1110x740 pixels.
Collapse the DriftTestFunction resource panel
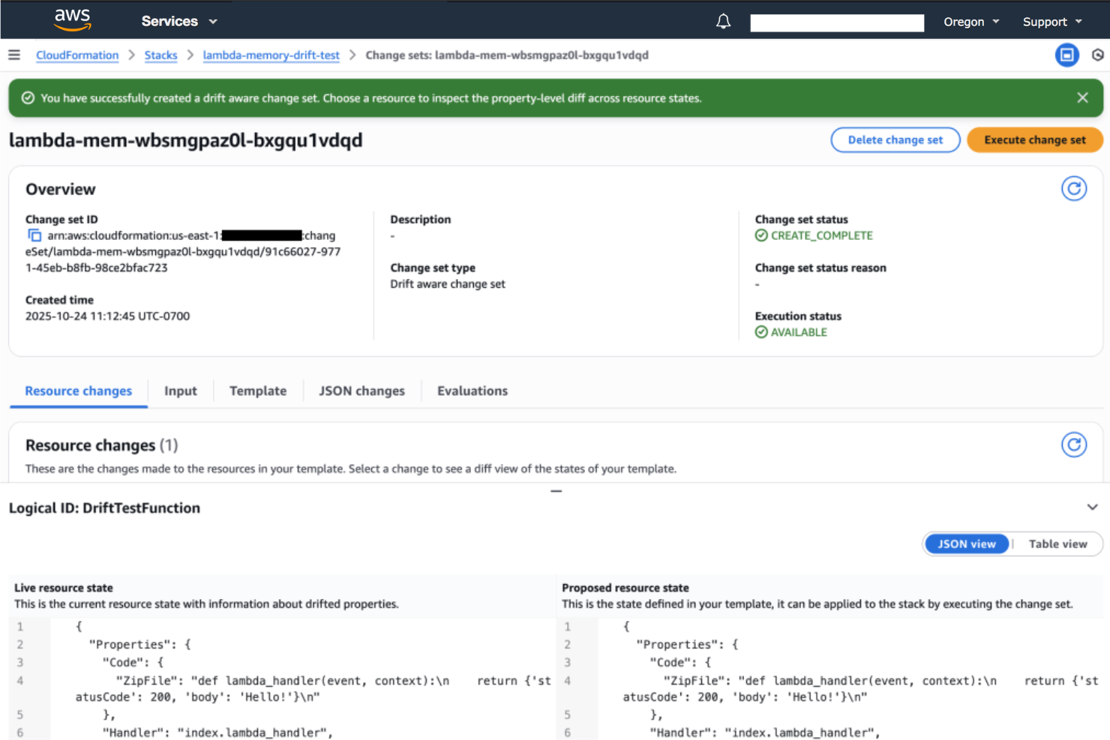click(x=1092, y=507)
